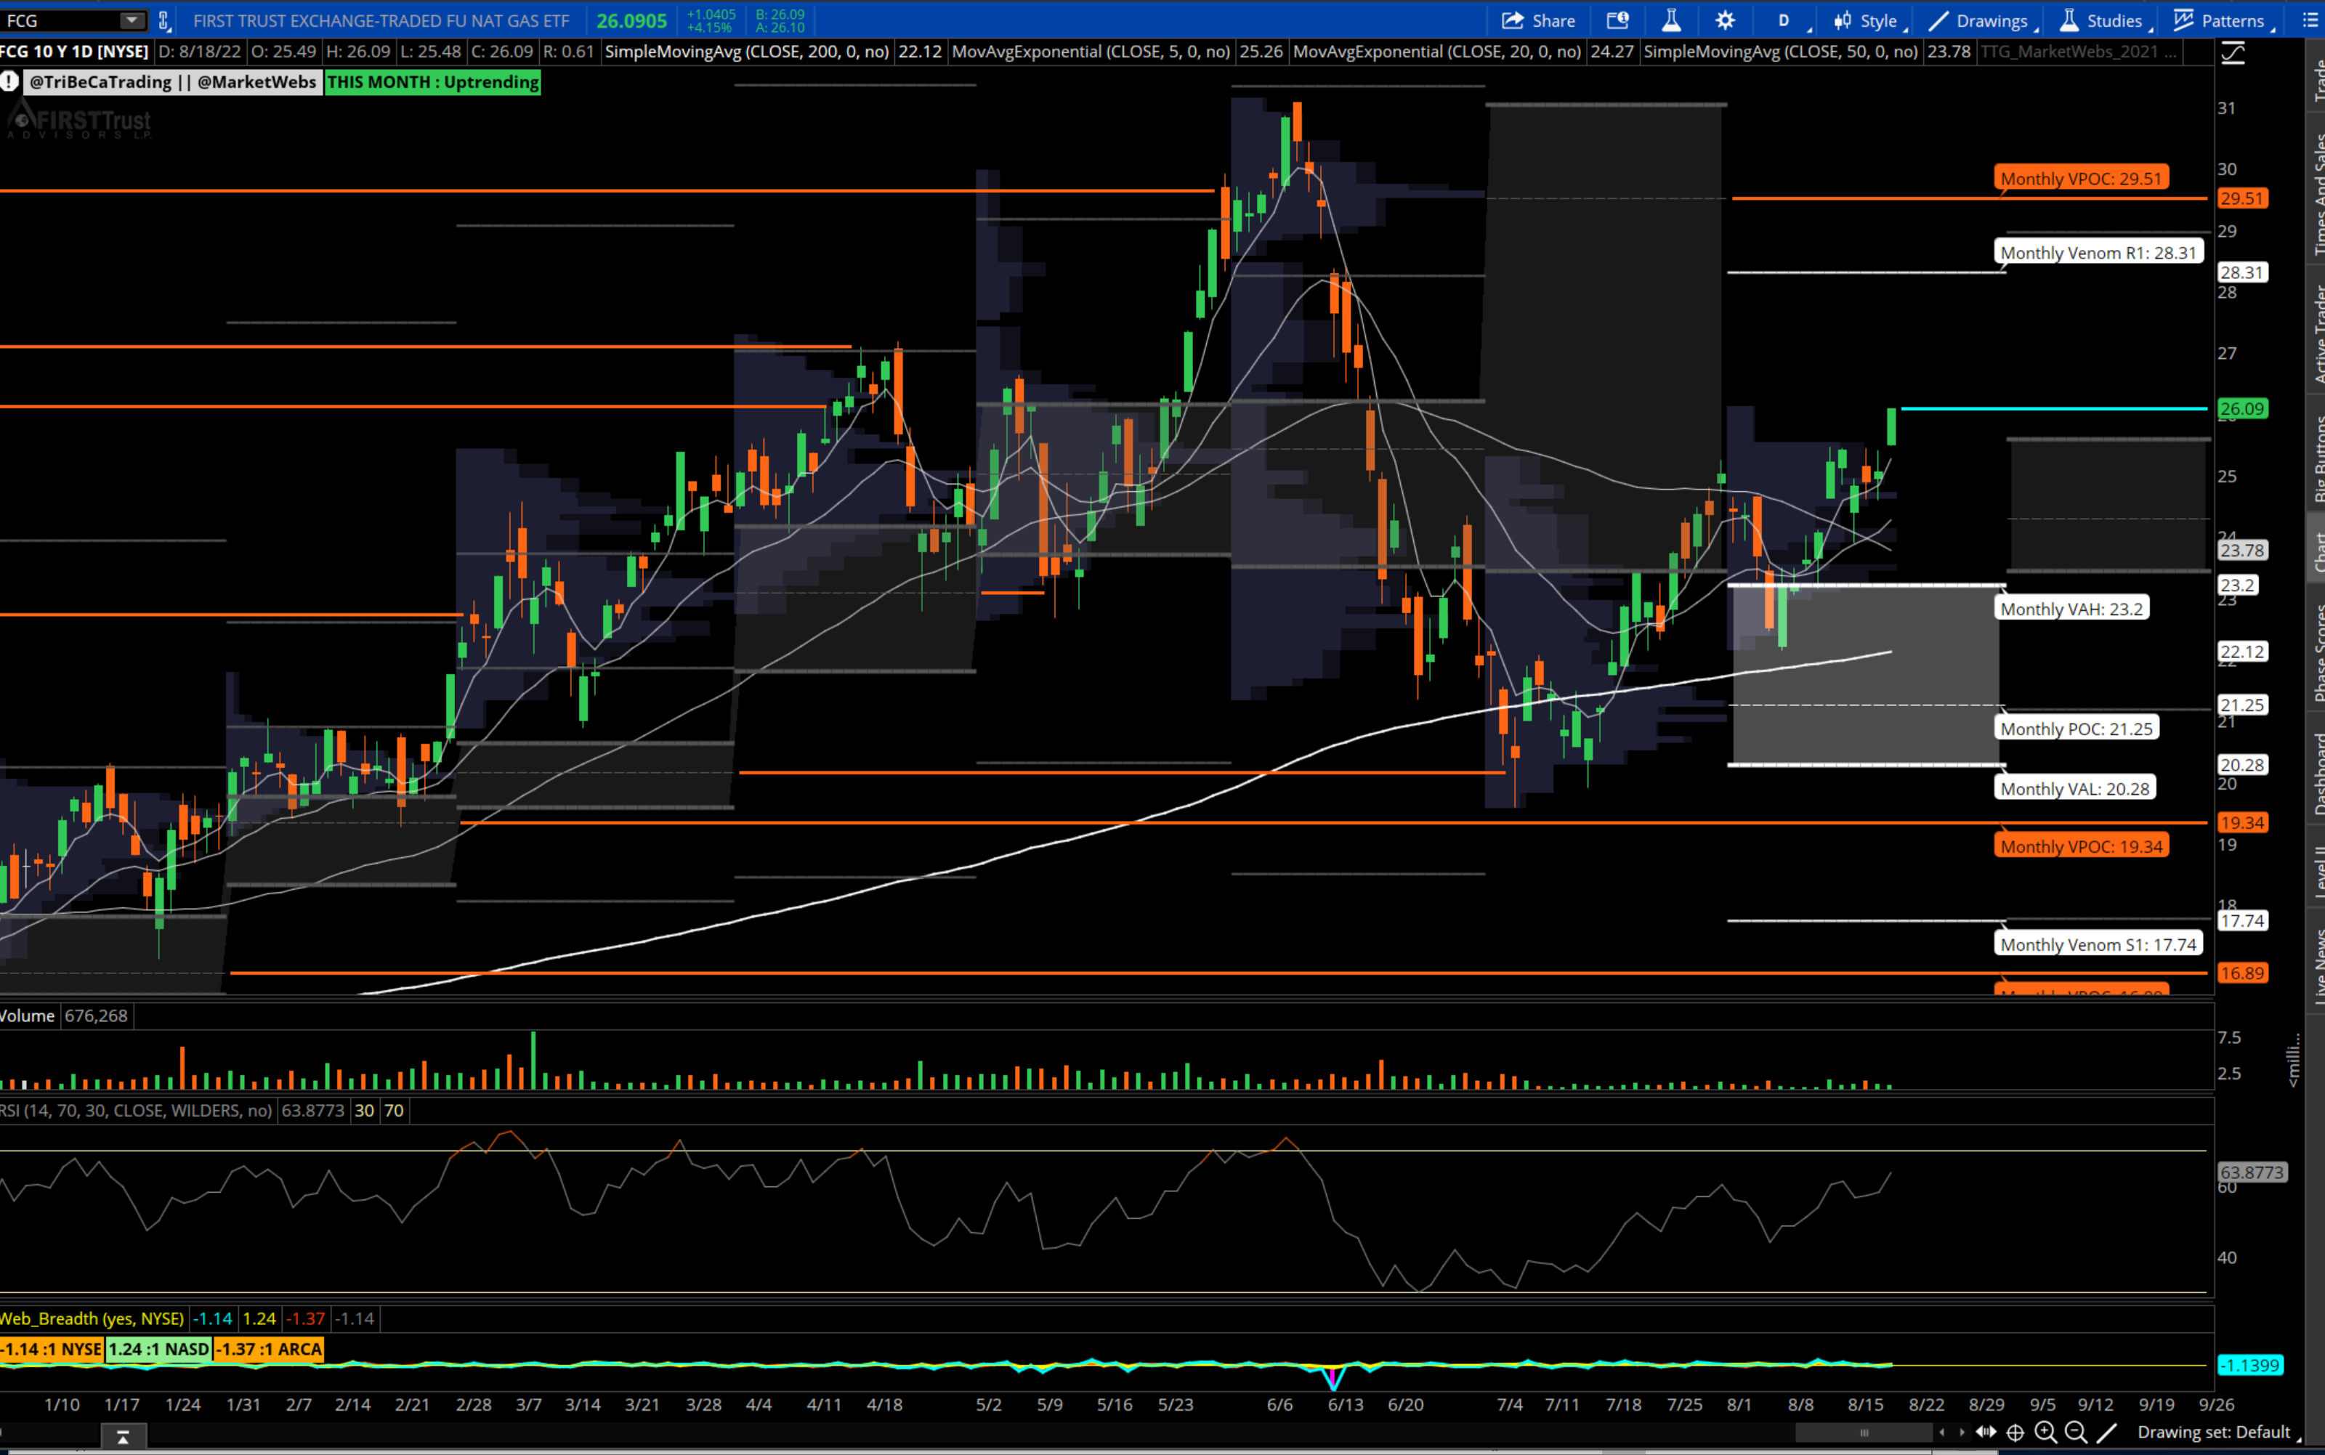Select the line drawing tool icon
The height and width of the screenshot is (1455, 2325).
tap(2106, 1433)
